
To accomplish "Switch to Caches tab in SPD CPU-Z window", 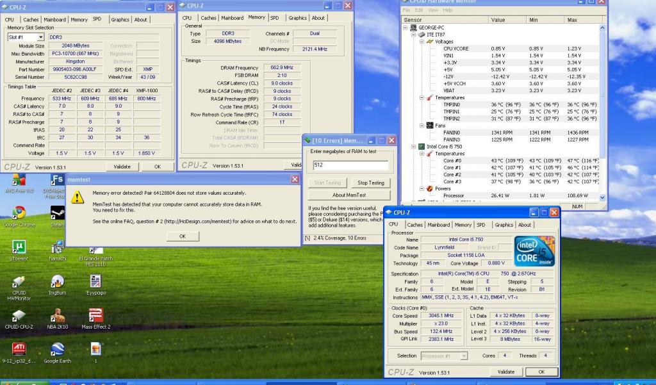I will click(x=31, y=20).
